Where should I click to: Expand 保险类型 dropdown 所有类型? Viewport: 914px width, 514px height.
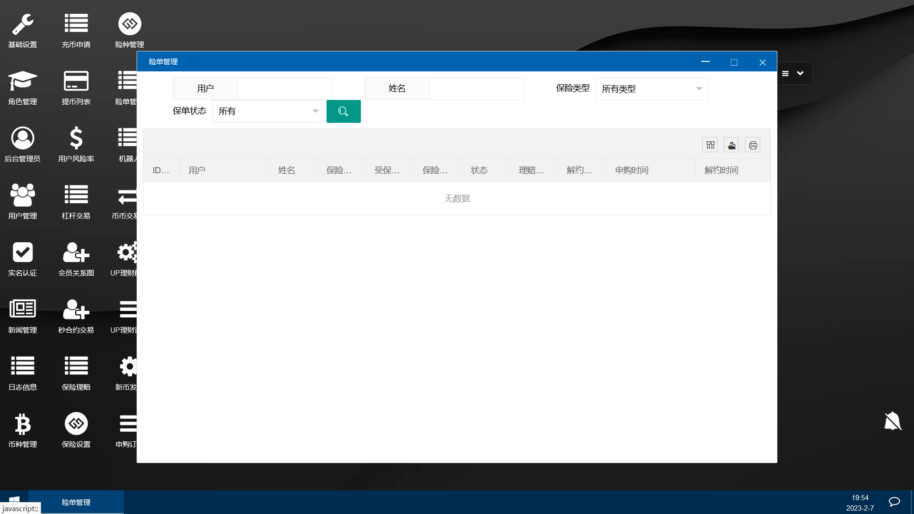click(x=652, y=89)
